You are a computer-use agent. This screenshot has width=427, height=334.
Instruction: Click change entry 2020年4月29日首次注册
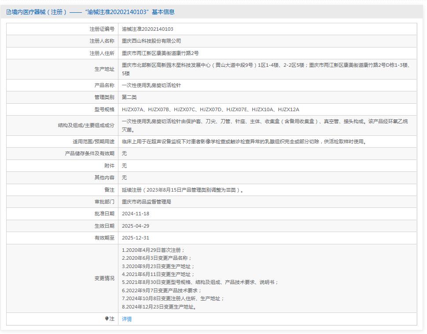coord(154,250)
